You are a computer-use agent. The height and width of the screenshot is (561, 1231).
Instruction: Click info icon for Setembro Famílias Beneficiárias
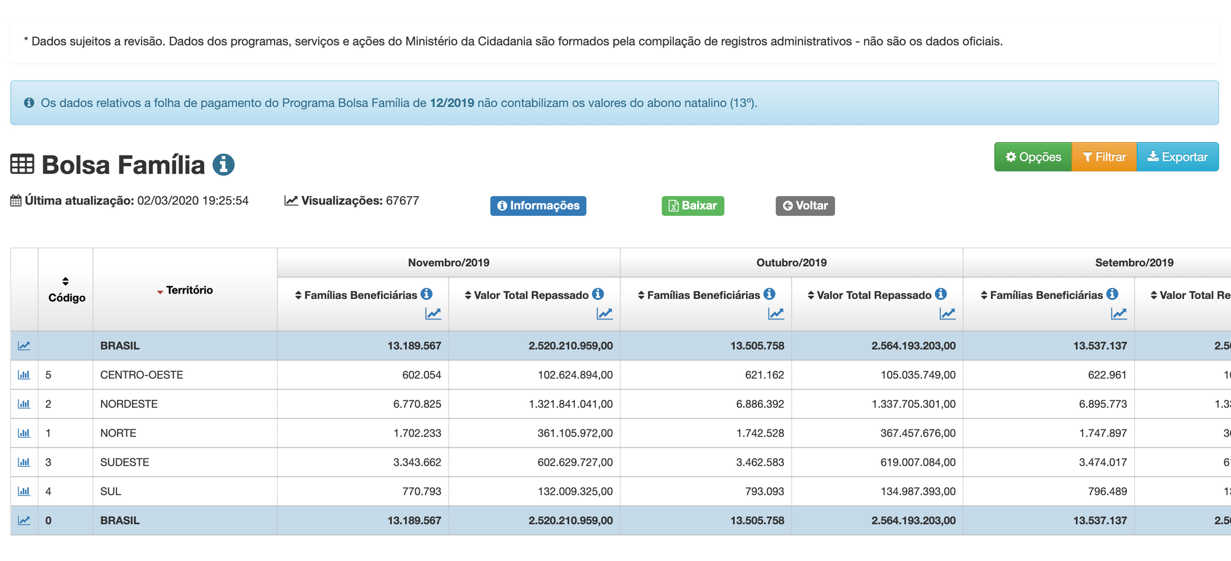point(1112,294)
